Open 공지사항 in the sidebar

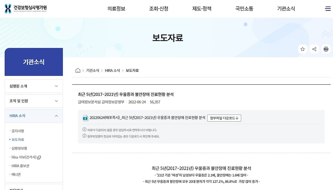click(x=17, y=131)
